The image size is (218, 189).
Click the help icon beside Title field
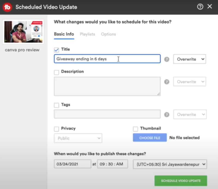167,59
